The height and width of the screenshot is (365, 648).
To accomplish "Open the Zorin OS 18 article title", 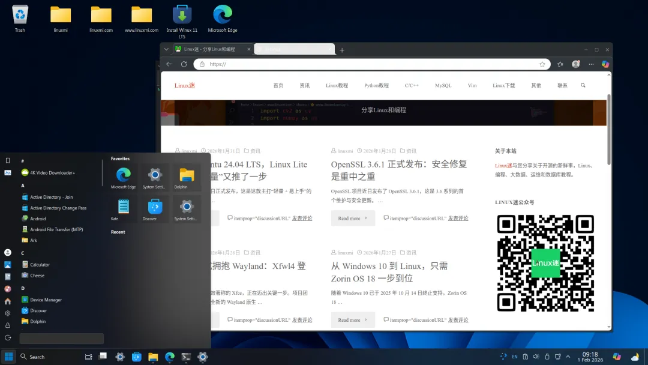I will coord(389,272).
